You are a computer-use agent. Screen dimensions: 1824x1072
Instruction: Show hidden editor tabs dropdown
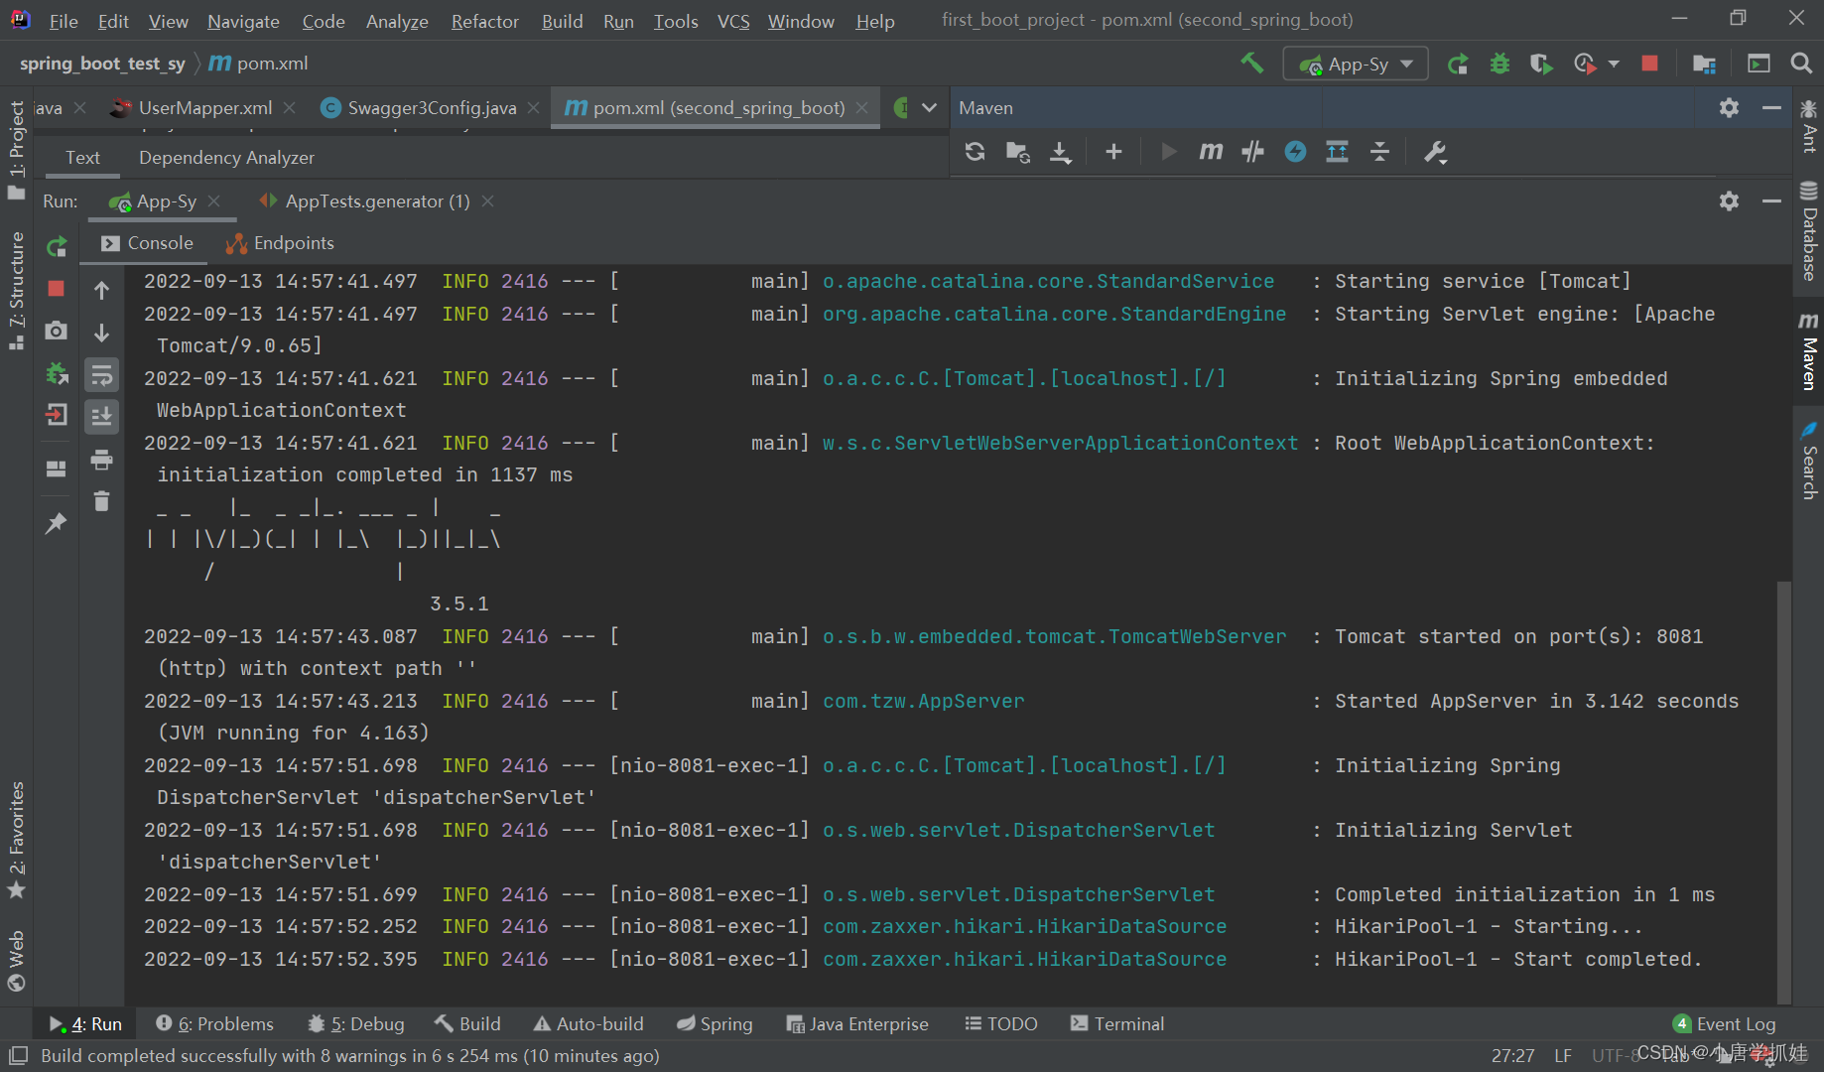coord(929,107)
